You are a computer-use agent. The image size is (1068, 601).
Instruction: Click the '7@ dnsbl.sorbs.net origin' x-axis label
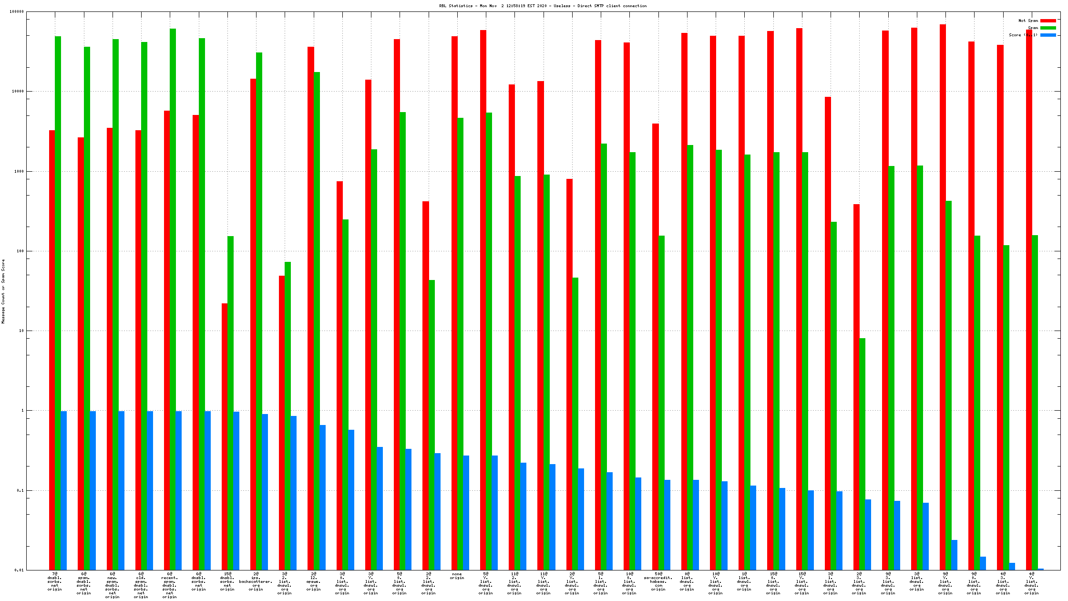click(54, 581)
